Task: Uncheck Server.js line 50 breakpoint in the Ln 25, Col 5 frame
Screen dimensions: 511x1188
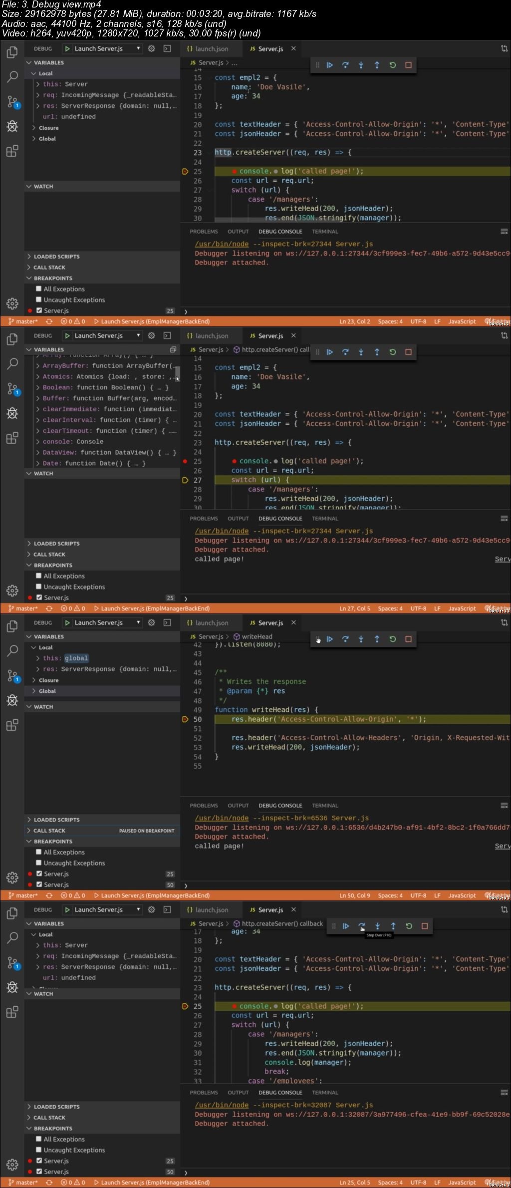Action: pos(38,1172)
